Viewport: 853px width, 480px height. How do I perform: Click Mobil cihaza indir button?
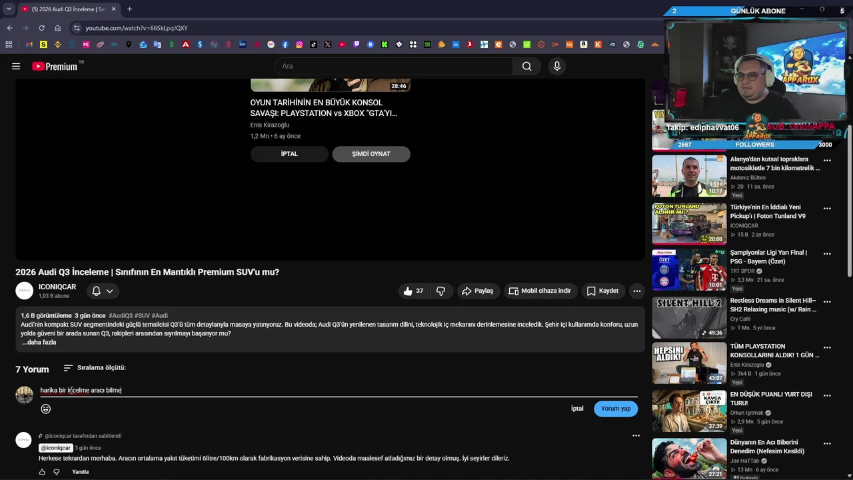coord(540,291)
